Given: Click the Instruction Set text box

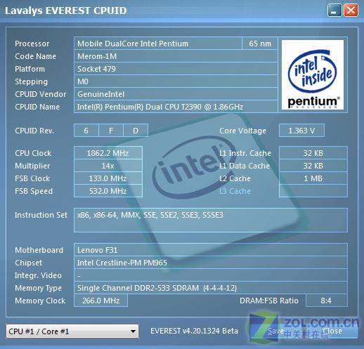Looking at the screenshot, I should click(211, 220).
